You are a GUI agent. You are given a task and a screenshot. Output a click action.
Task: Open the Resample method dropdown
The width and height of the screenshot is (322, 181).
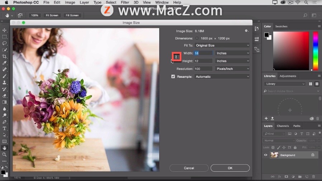pyautogui.click(x=222, y=77)
